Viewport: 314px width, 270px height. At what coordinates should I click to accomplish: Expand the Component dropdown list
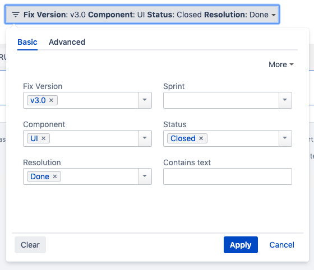point(145,138)
